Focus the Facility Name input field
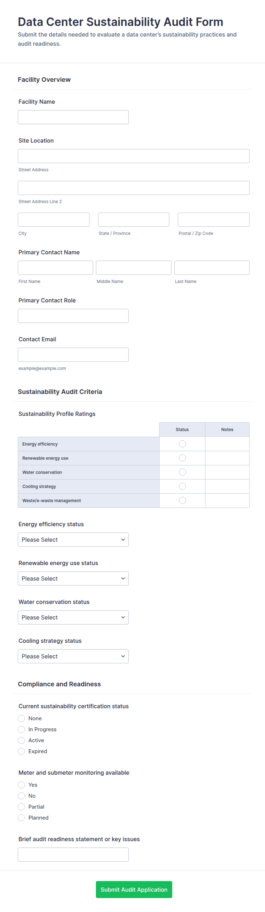The image size is (265, 912). coord(73,117)
